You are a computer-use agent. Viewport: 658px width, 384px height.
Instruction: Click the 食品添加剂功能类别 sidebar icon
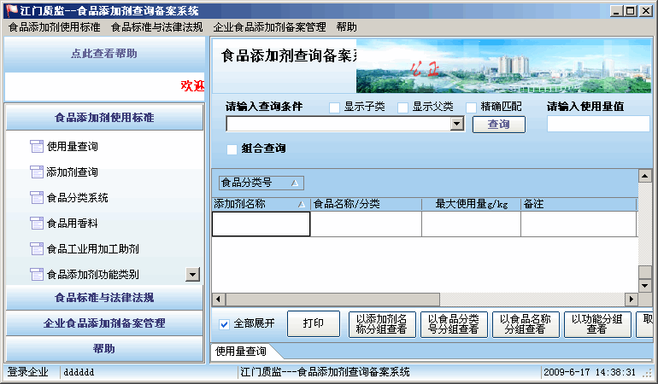pos(36,275)
